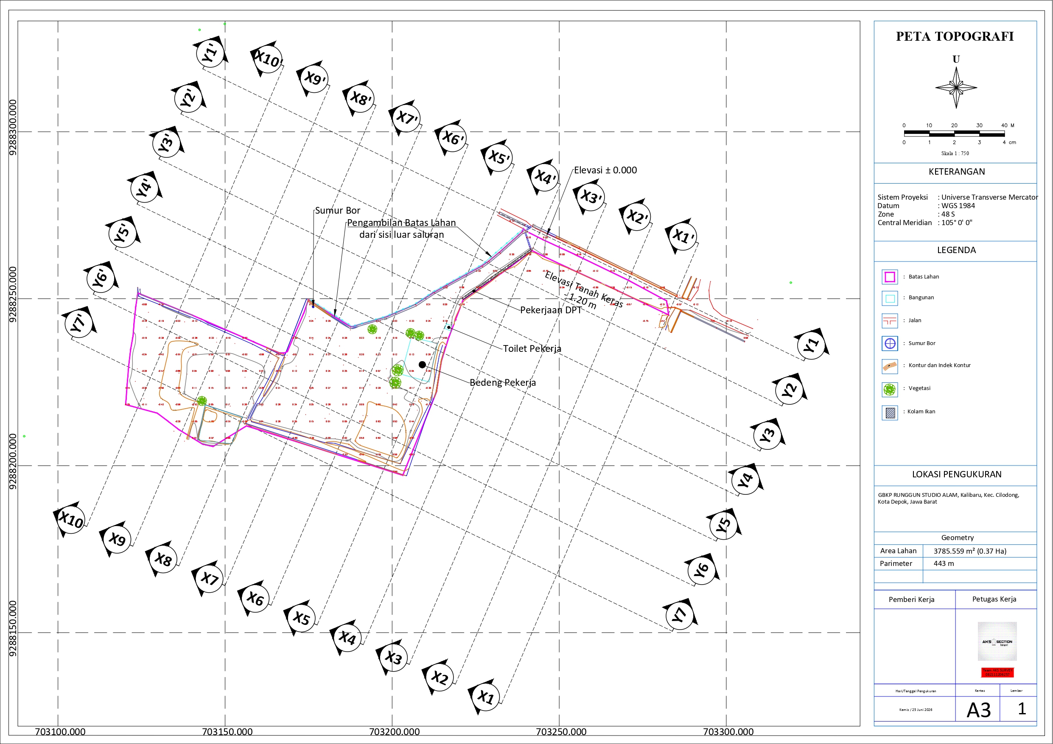Viewport: 1053px width, 744px height.
Task: Click the 'Elevasi Tanah Keras' rotated label
Action: (583, 289)
